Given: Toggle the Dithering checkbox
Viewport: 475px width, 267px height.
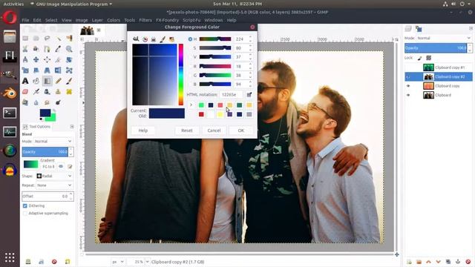Looking at the screenshot, I should pos(24,206).
